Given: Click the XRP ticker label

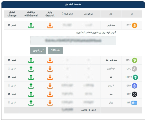Looking at the screenshot, I should (129, 94).
